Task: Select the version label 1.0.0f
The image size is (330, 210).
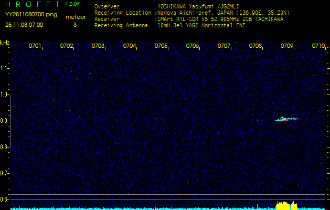Action: (72, 4)
